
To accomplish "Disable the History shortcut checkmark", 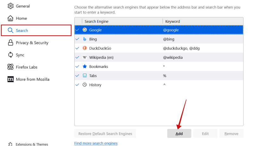I will pos(77,85).
